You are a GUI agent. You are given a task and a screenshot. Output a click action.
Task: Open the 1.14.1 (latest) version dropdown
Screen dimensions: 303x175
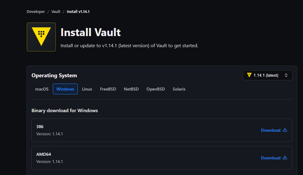pyautogui.click(x=267, y=75)
